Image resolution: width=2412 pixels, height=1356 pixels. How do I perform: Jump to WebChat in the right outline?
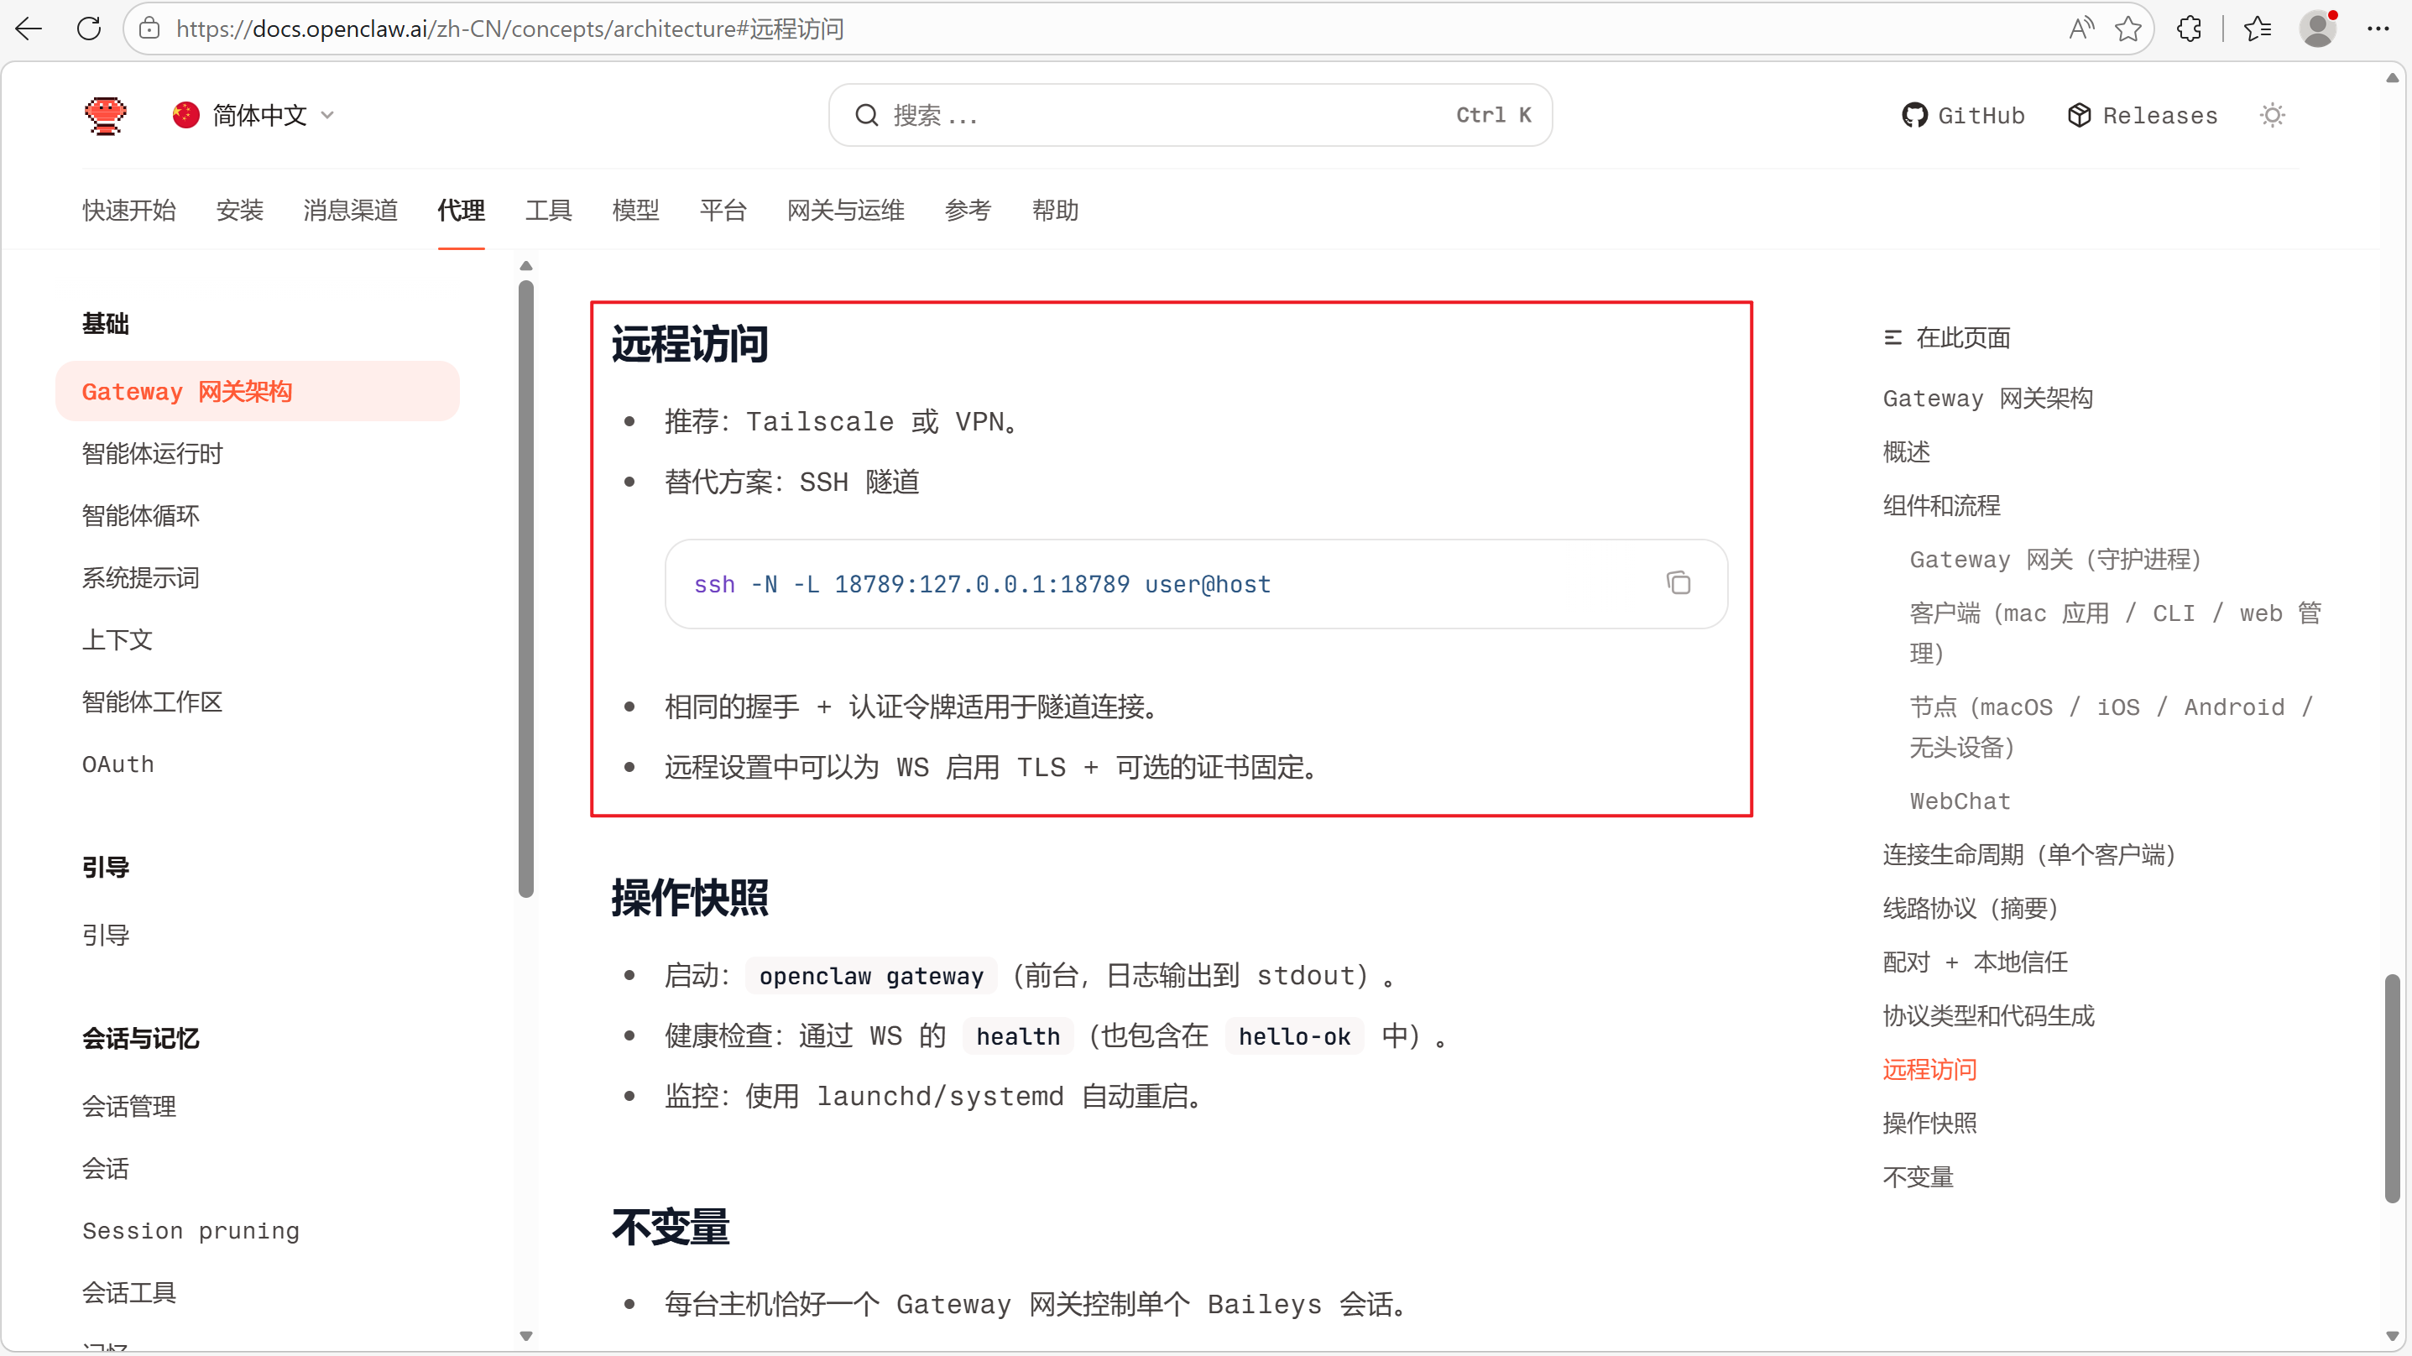(x=1959, y=801)
